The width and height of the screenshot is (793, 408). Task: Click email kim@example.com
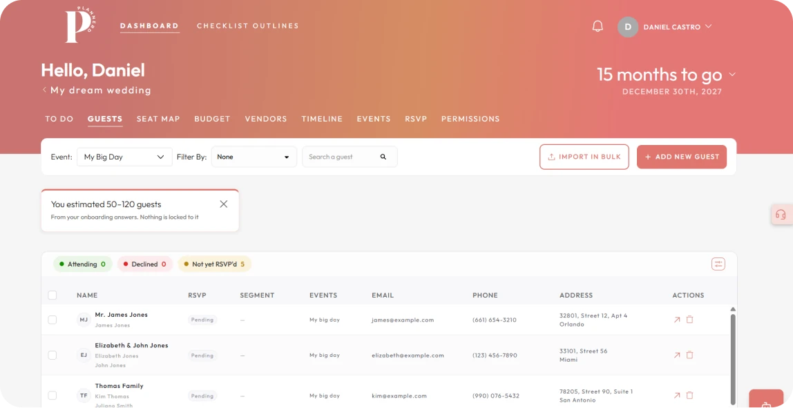(x=399, y=396)
